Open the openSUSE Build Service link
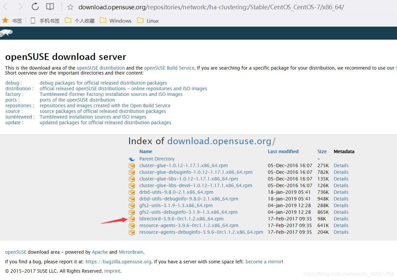 169,68
